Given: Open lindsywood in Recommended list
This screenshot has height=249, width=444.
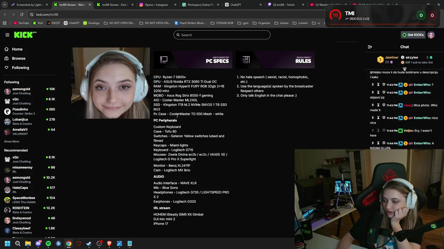Looking at the screenshot, I should [x=29, y=220].
